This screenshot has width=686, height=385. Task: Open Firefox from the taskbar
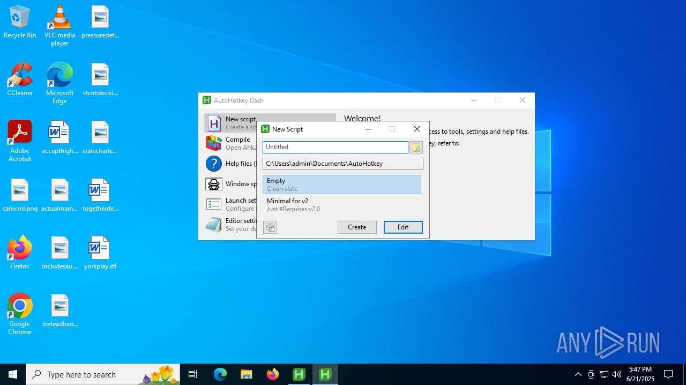273,374
